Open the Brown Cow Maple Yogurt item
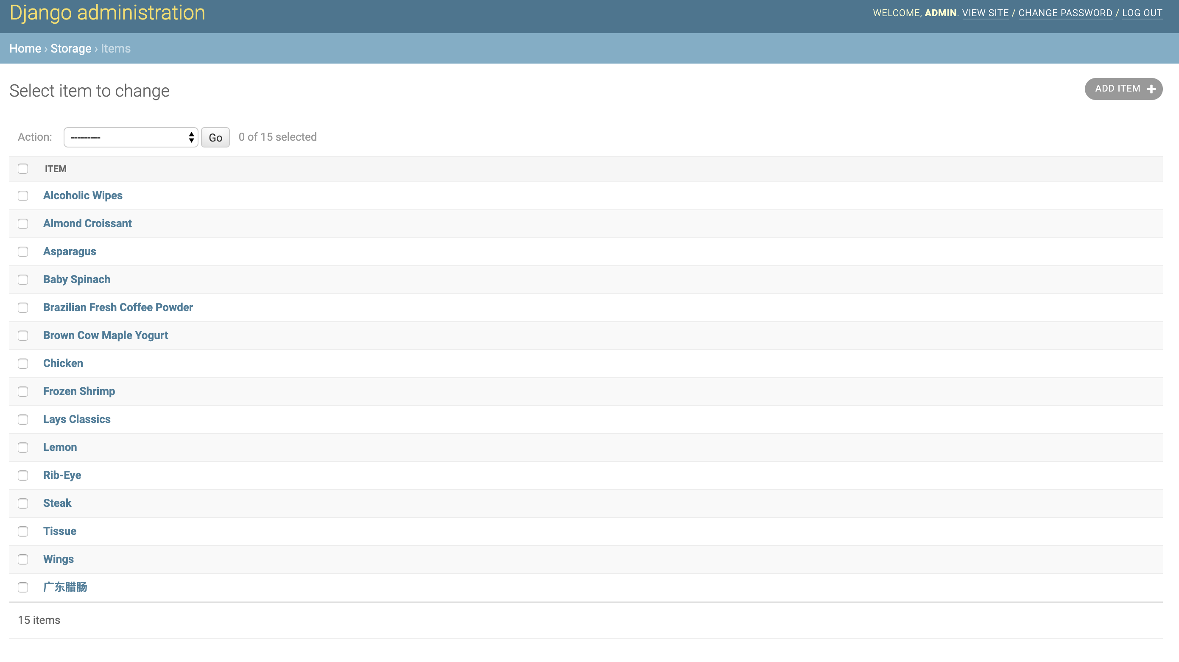 pos(106,335)
